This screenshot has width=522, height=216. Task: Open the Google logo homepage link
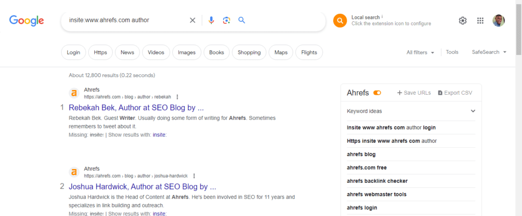(27, 20)
